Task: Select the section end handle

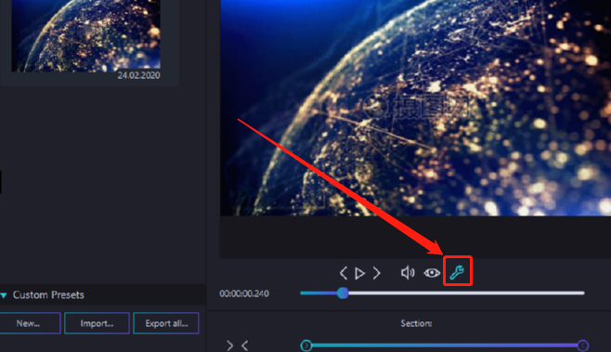Action: pyautogui.click(x=582, y=345)
